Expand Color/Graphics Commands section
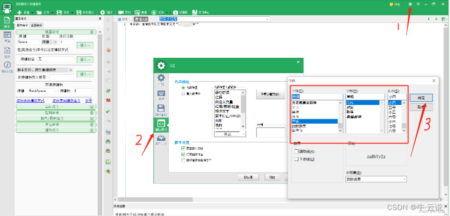The image size is (450, 216). [56, 118]
